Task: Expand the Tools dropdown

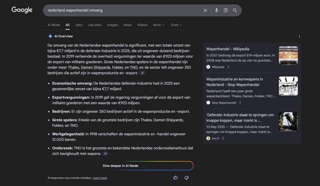Action: pyautogui.click(x=176, y=25)
